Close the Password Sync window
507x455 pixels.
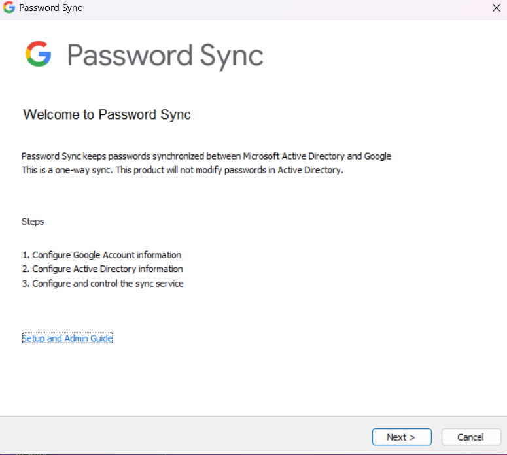pyautogui.click(x=497, y=8)
